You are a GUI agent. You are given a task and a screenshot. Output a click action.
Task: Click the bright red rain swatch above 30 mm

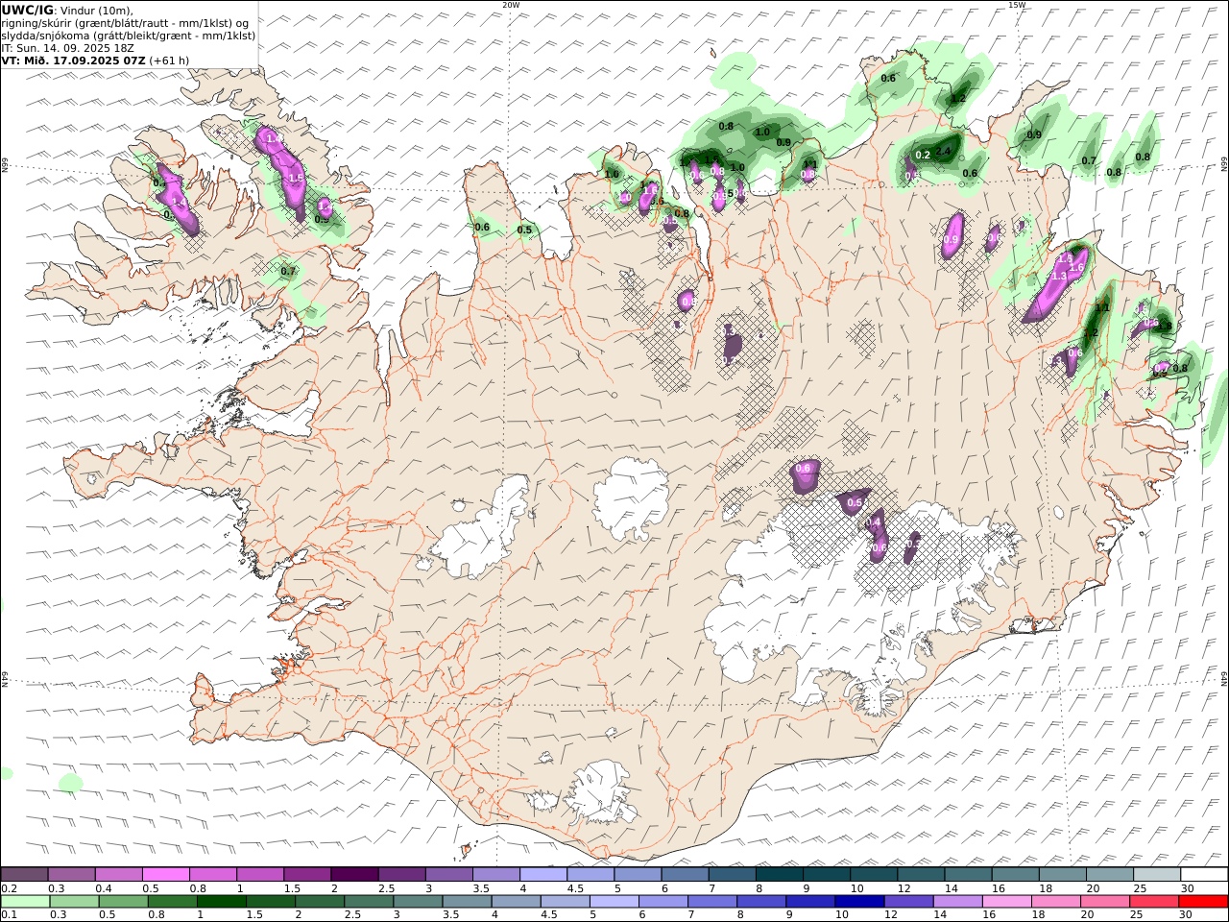coord(1202,902)
